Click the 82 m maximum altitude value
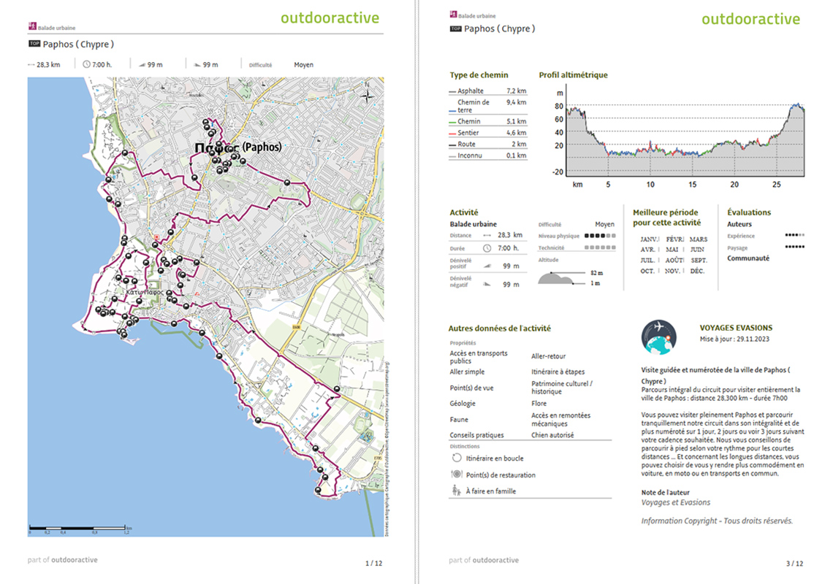 596,273
